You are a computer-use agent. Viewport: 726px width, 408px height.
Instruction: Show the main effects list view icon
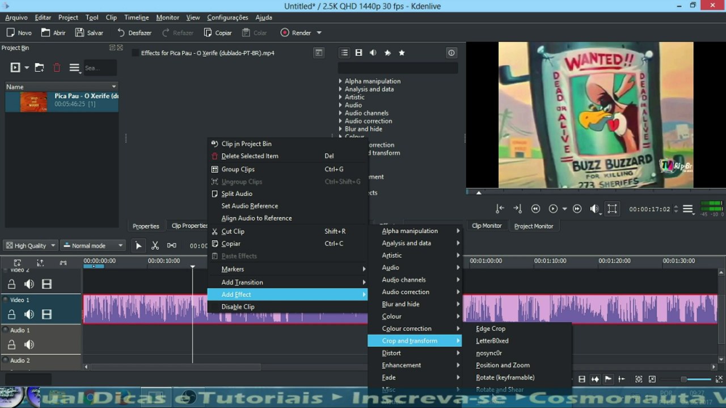pyautogui.click(x=344, y=53)
